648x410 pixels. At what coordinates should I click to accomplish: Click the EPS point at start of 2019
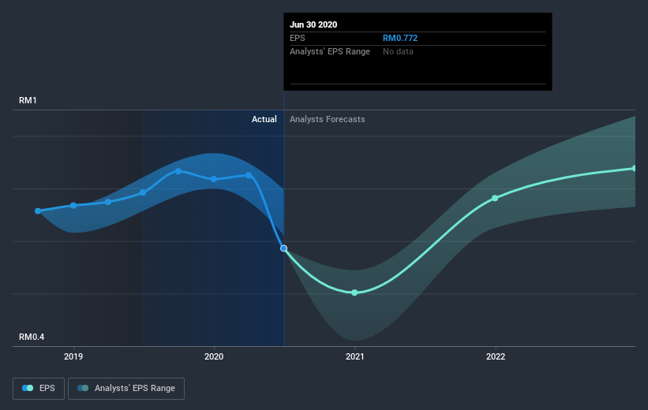point(73,205)
